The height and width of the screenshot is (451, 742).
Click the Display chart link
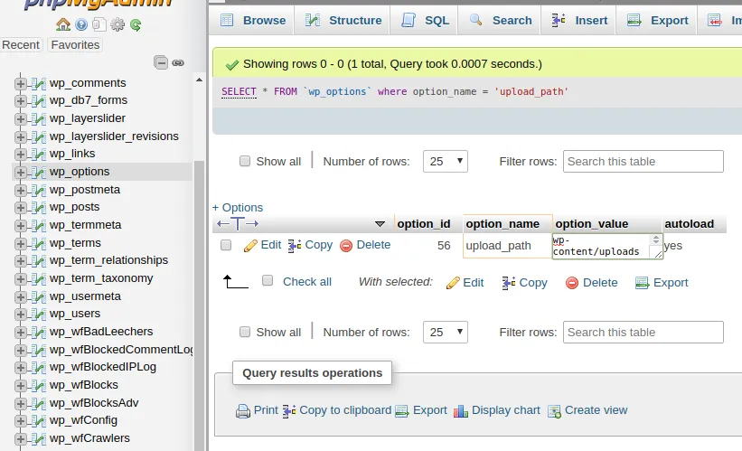[x=505, y=409]
